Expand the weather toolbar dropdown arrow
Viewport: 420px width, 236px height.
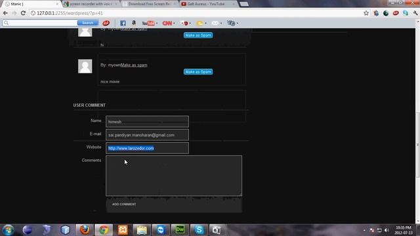coord(205,24)
